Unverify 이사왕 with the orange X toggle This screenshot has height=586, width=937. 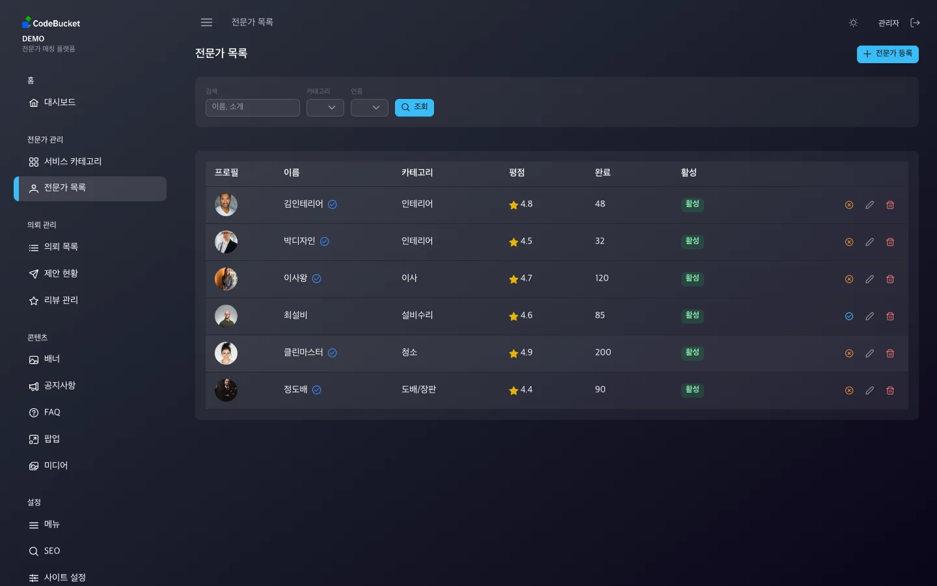tap(849, 279)
